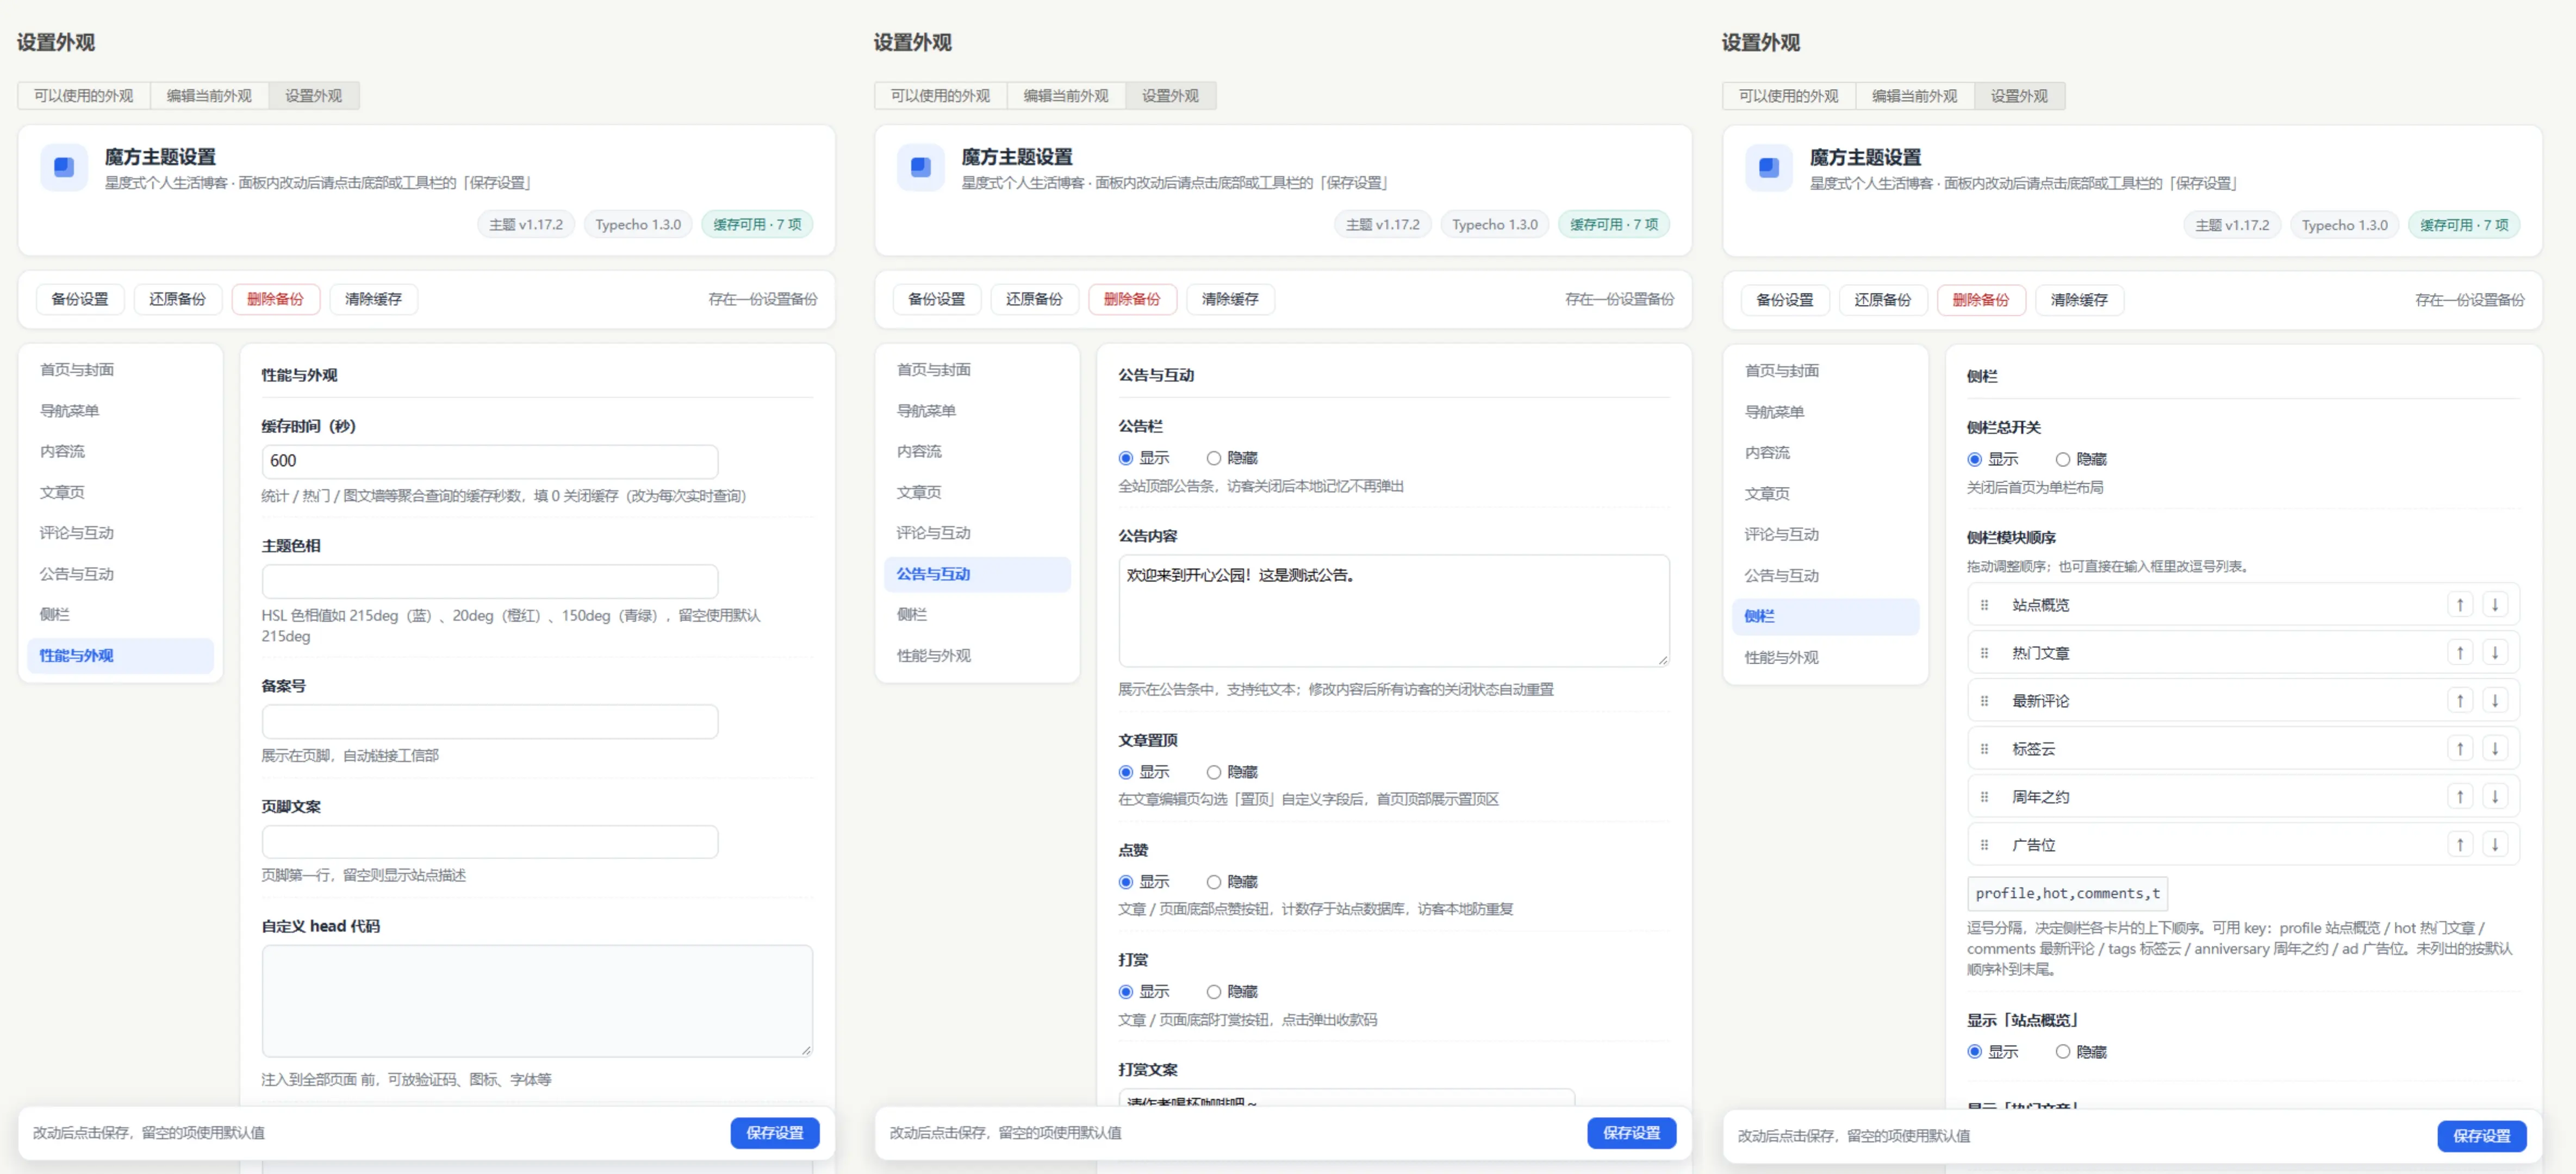Click the down arrow on 标签云 row

(2494, 749)
